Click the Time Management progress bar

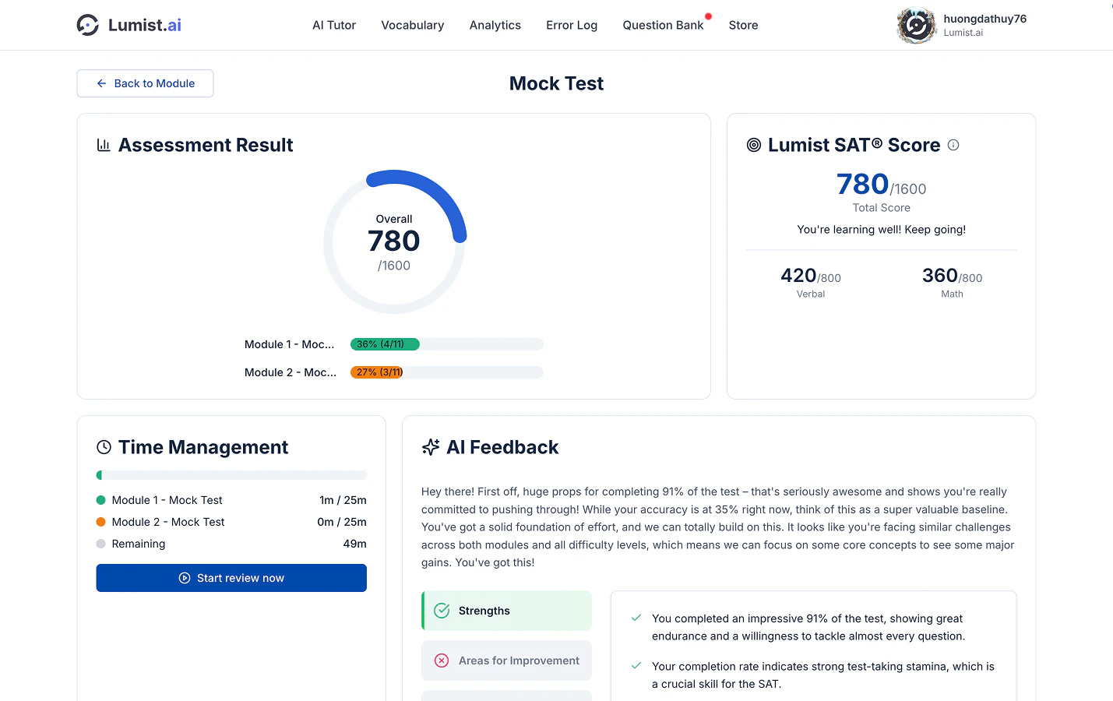click(231, 475)
